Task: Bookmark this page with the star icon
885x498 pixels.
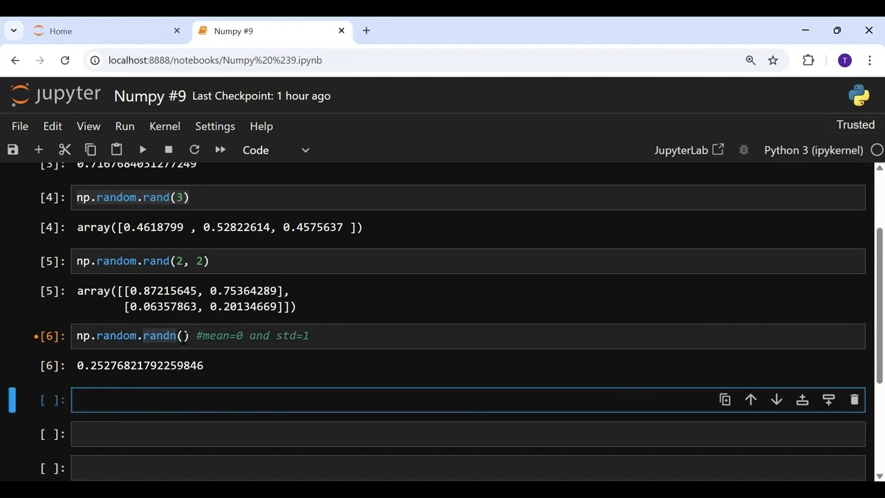Action: 773,60
